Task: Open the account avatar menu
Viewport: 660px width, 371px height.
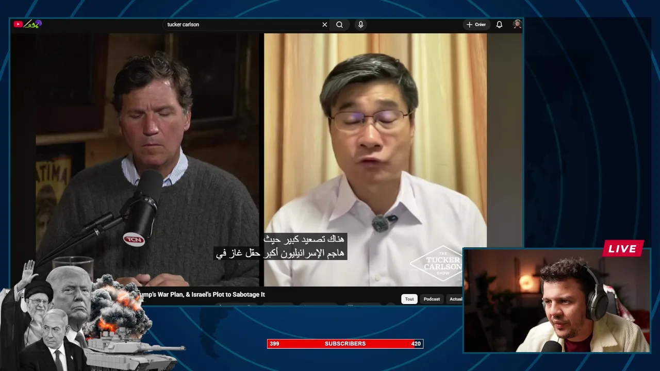Action: coord(517,24)
